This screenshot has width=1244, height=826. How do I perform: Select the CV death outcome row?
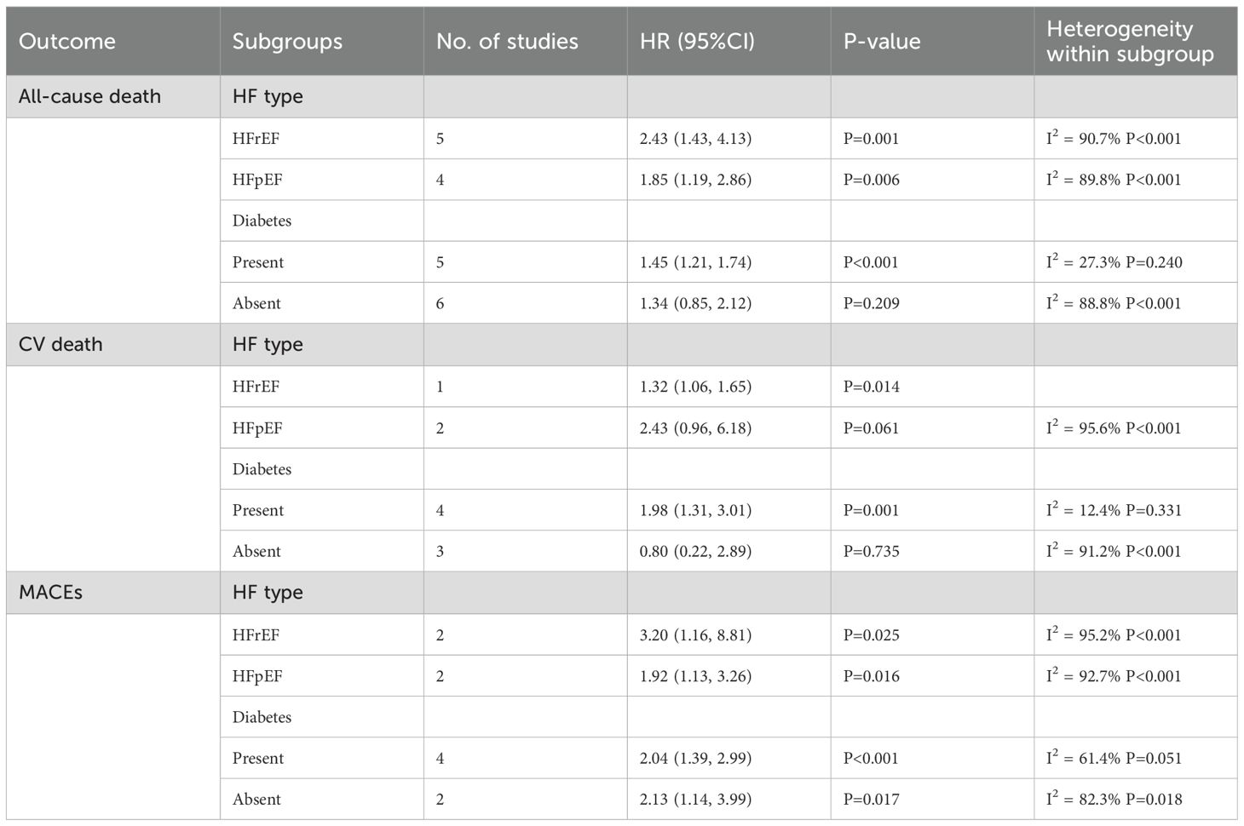tap(621, 344)
